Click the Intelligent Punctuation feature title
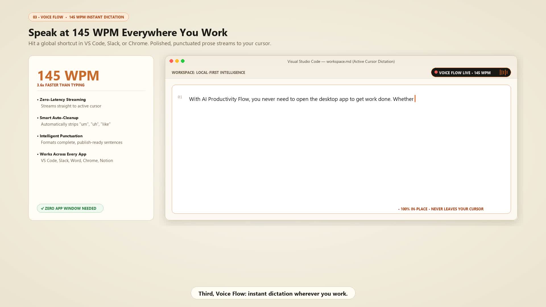 (x=61, y=136)
